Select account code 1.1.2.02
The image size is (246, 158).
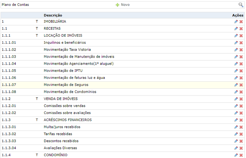tap(9, 113)
